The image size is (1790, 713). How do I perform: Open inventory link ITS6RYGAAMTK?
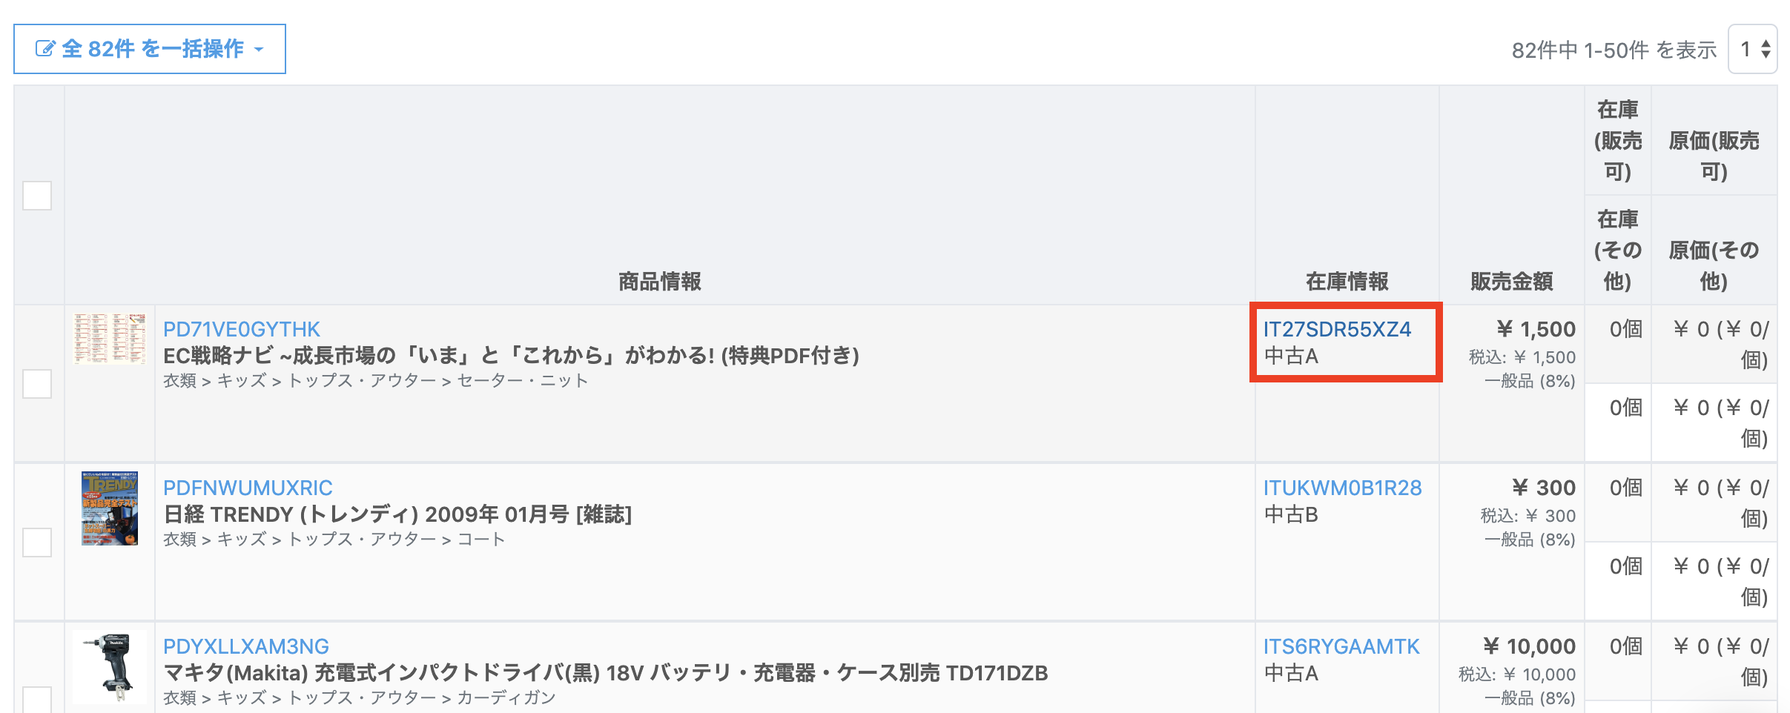click(x=1341, y=646)
